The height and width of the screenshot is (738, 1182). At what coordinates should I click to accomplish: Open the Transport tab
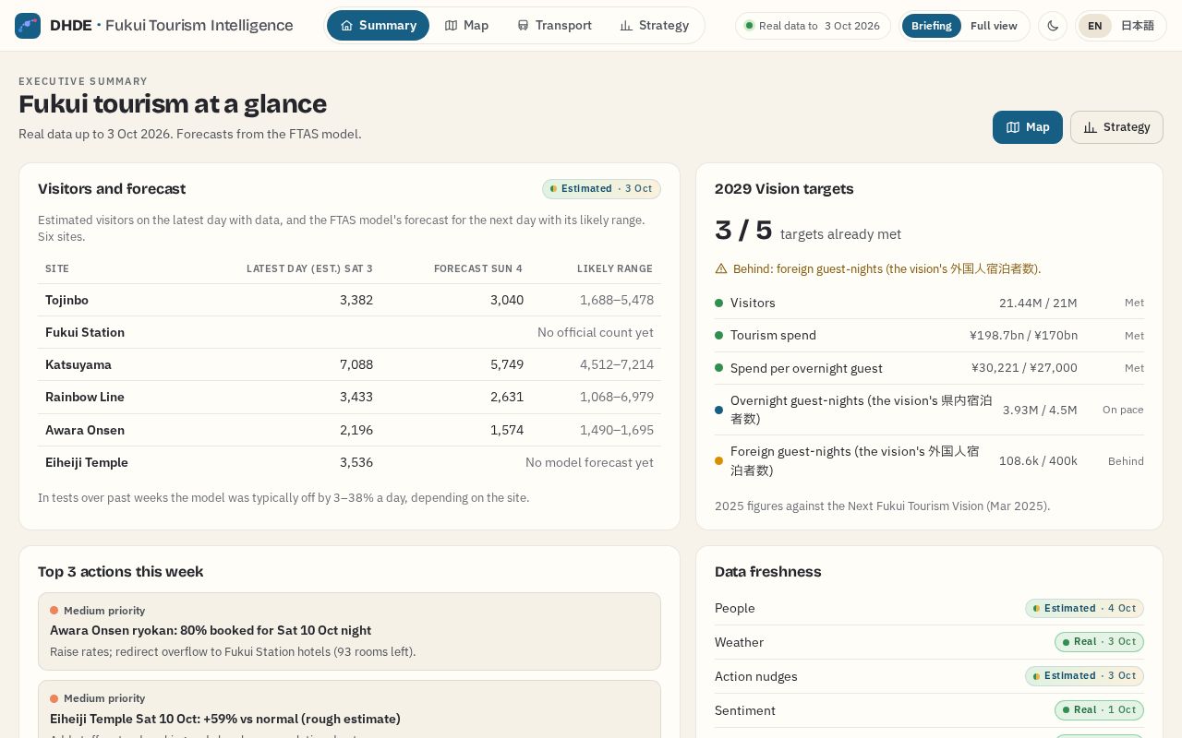pos(554,26)
